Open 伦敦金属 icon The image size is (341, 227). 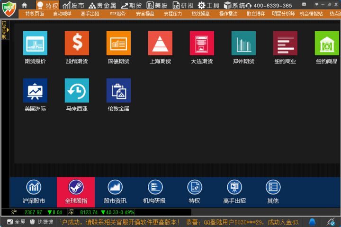[118, 91]
